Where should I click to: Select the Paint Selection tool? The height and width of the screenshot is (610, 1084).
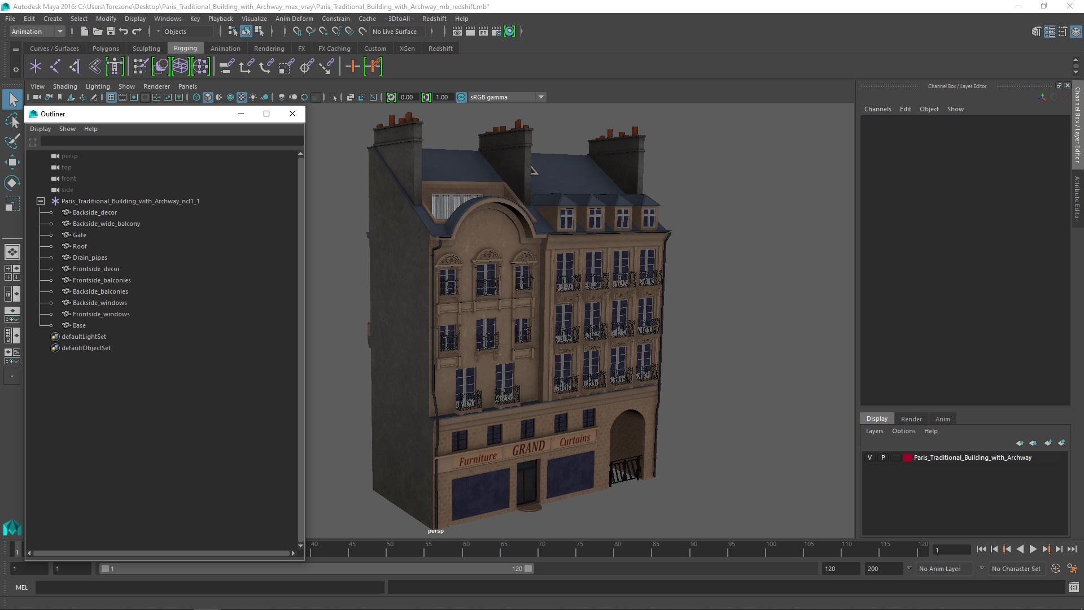click(12, 141)
